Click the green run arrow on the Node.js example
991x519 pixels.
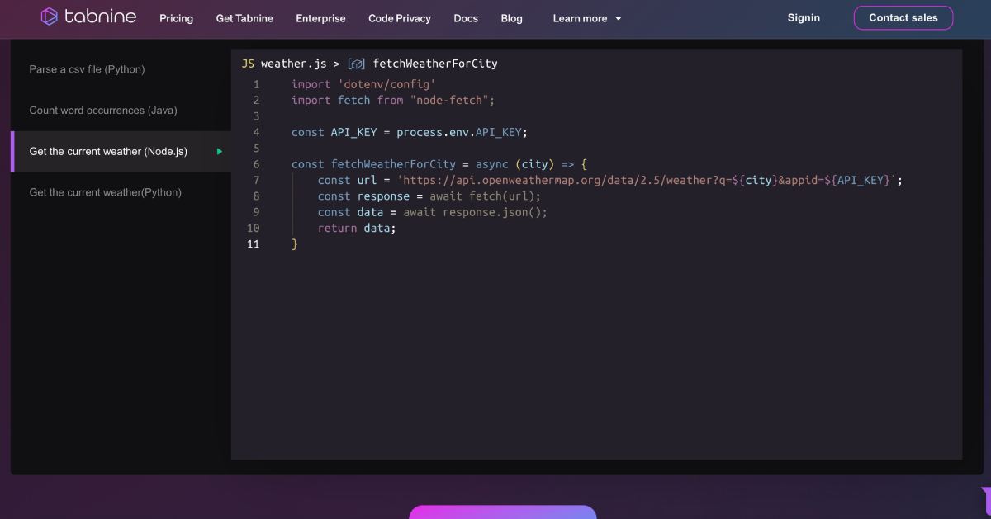[x=219, y=151]
